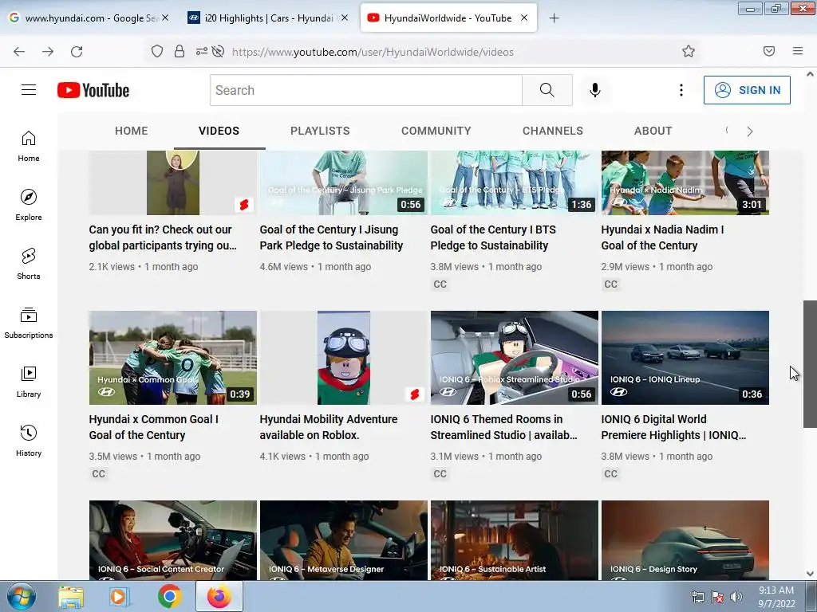Click scrollbar down arrow
This screenshot has width=817, height=612.
[810, 574]
